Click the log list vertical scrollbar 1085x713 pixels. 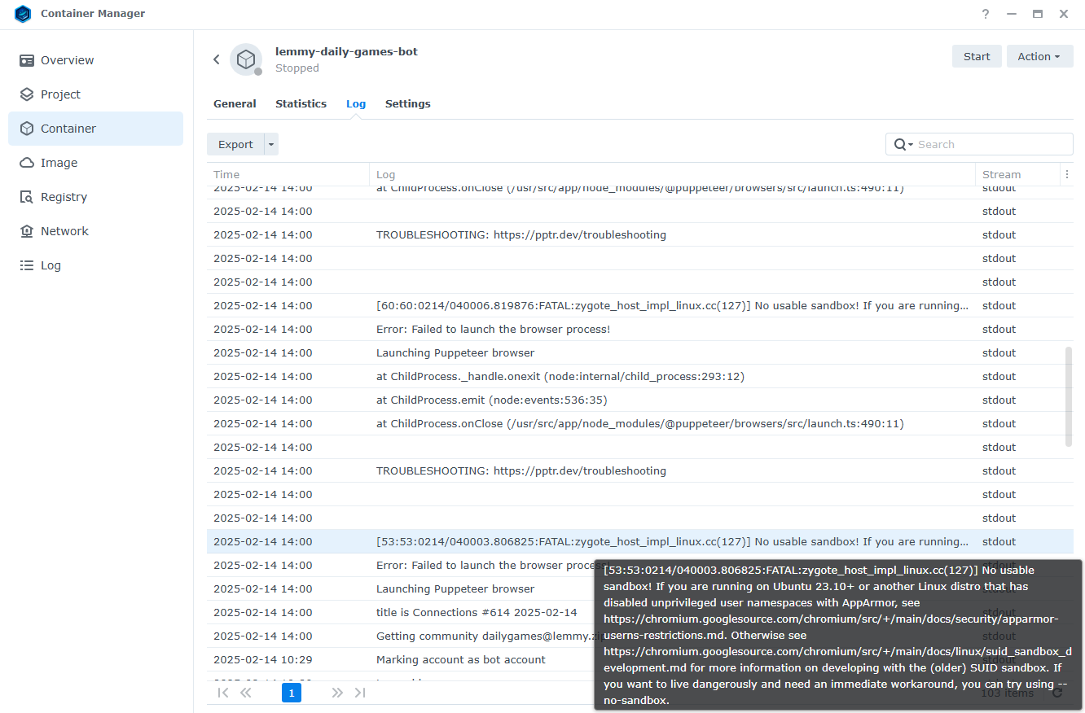tap(1069, 396)
